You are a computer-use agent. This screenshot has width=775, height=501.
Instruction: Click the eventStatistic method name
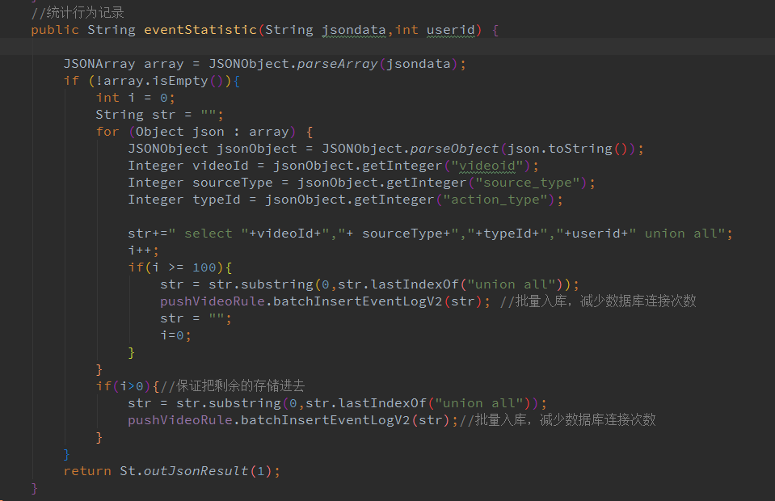[x=200, y=30]
